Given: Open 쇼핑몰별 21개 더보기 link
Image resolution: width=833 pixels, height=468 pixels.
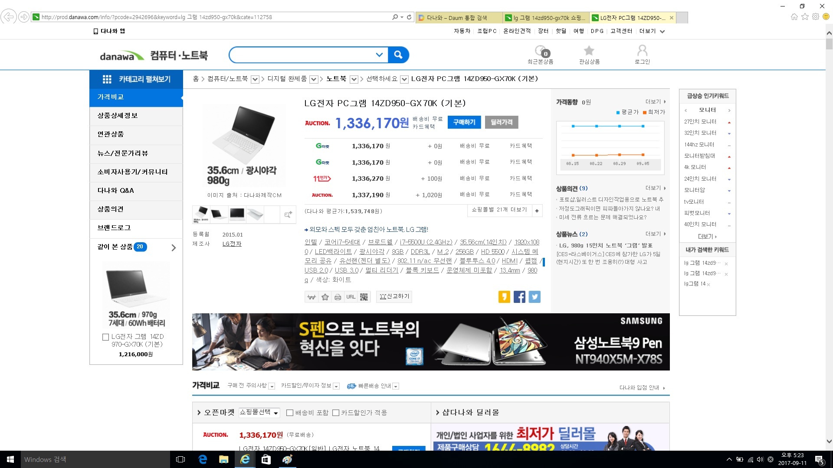Looking at the screenshot, I should click(499, 210).
